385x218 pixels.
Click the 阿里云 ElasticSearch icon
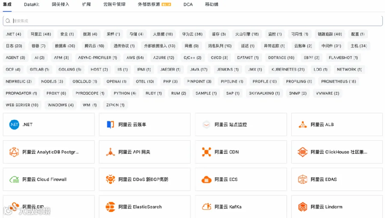[x=110, y=207]
